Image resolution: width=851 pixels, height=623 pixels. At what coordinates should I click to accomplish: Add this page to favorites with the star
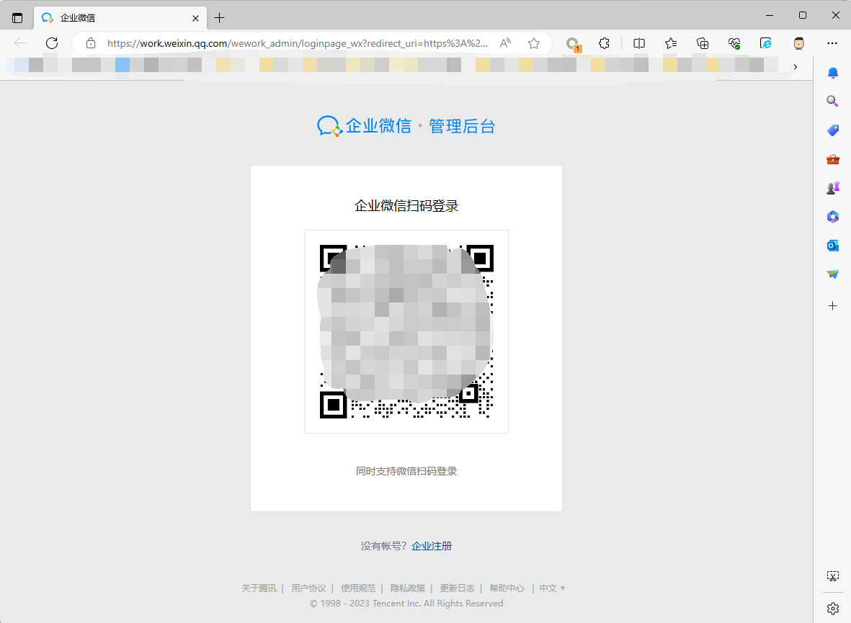tap(534, 43)
